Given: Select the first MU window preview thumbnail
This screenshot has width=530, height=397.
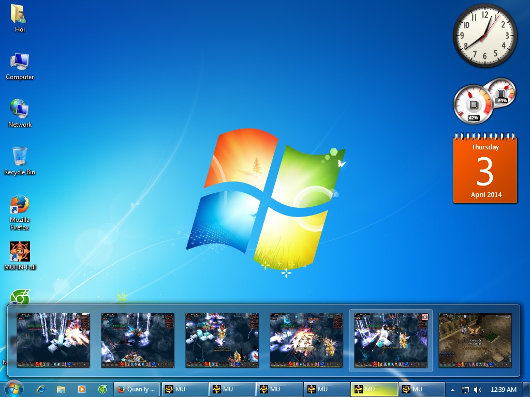Looking at the screenshot, I should tap(53, 340).
